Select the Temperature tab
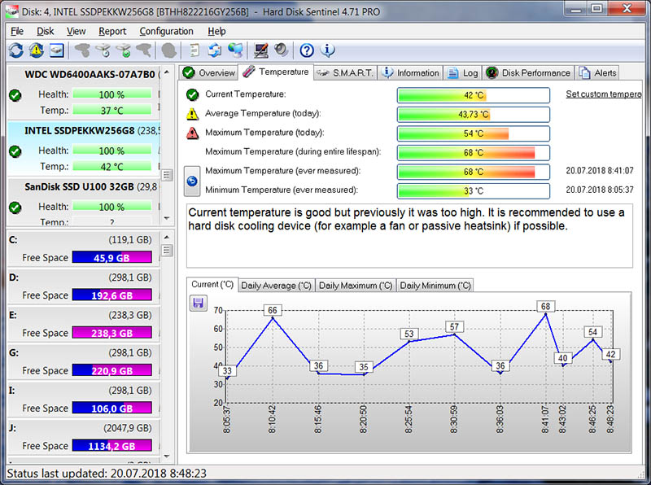651x485 pixels. tap(276, 72)
